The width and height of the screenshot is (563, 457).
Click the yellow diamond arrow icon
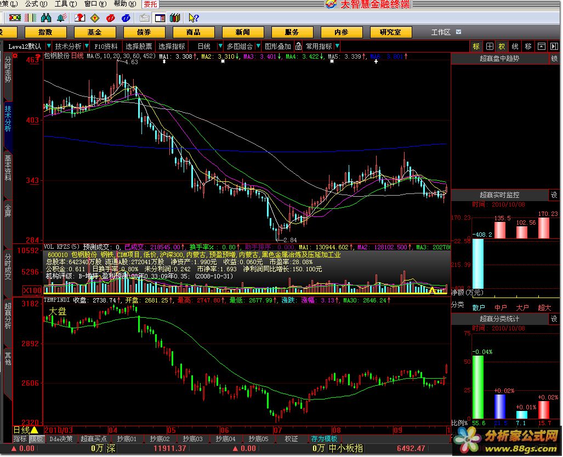[95, 18]
